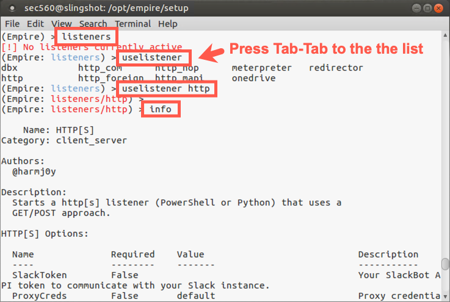Click window title 'sec560@slingshot: /opt/empire/setup'
The height and width of the screenshot is (302, 450).
(106, 8)
